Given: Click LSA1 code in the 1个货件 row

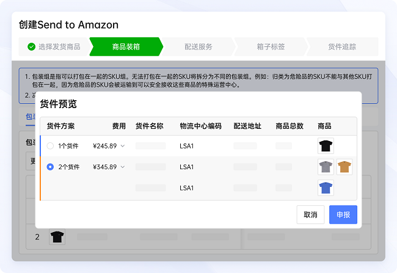Looking at the screenshot, I should [x=187, y=146].
